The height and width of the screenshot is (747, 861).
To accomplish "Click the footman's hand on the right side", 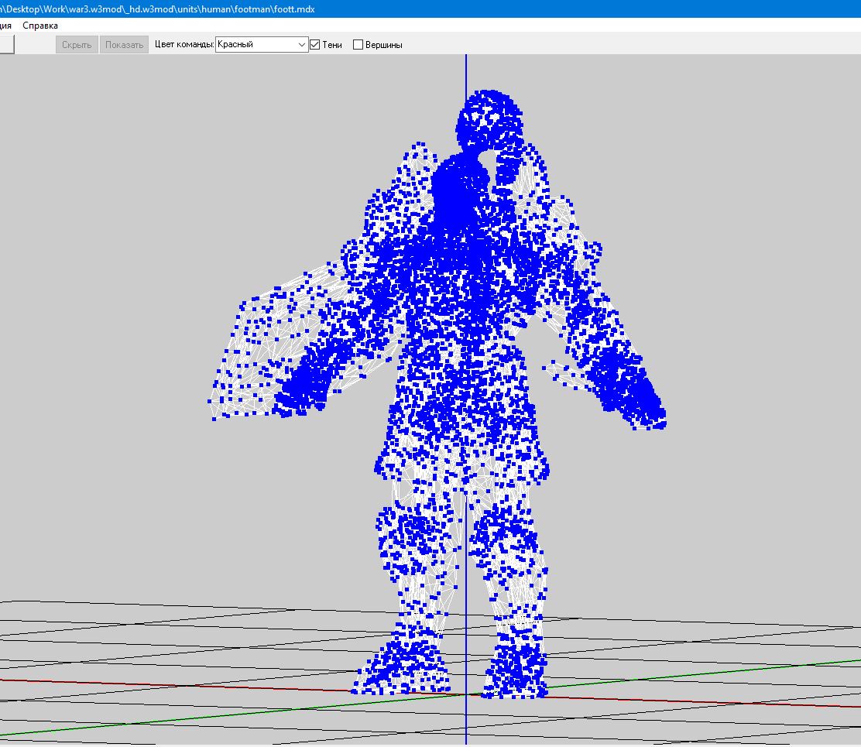I will (639, 399).
